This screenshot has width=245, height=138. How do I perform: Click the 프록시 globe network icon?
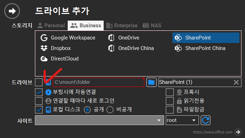[x=179, y=92]
